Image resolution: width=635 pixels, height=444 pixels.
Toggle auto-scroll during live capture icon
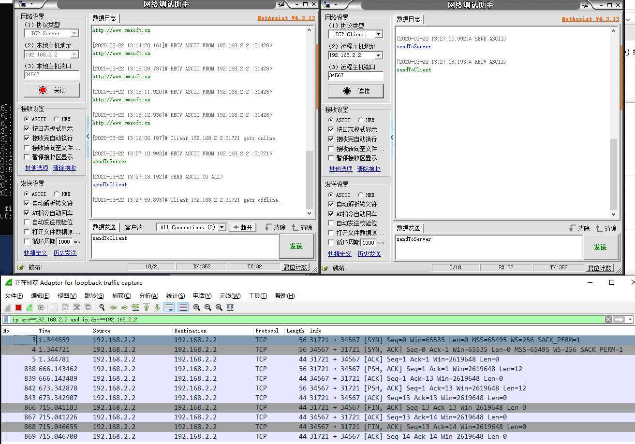(x=169, y=307)
